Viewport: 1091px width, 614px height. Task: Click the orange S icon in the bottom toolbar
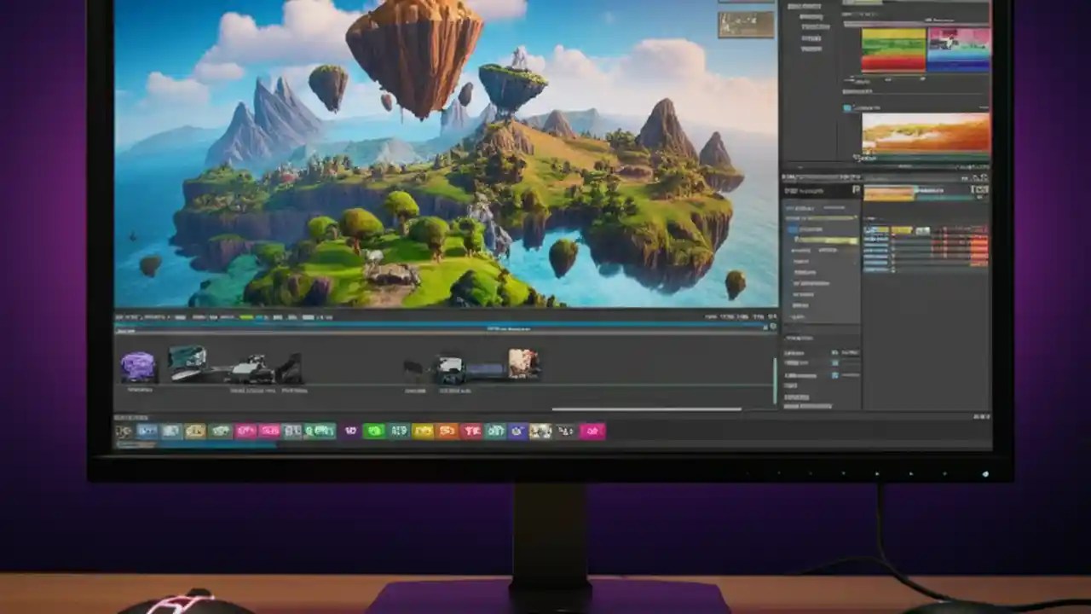(447, 431)
